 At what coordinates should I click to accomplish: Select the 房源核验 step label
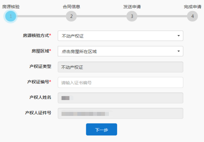coord(11,6)
